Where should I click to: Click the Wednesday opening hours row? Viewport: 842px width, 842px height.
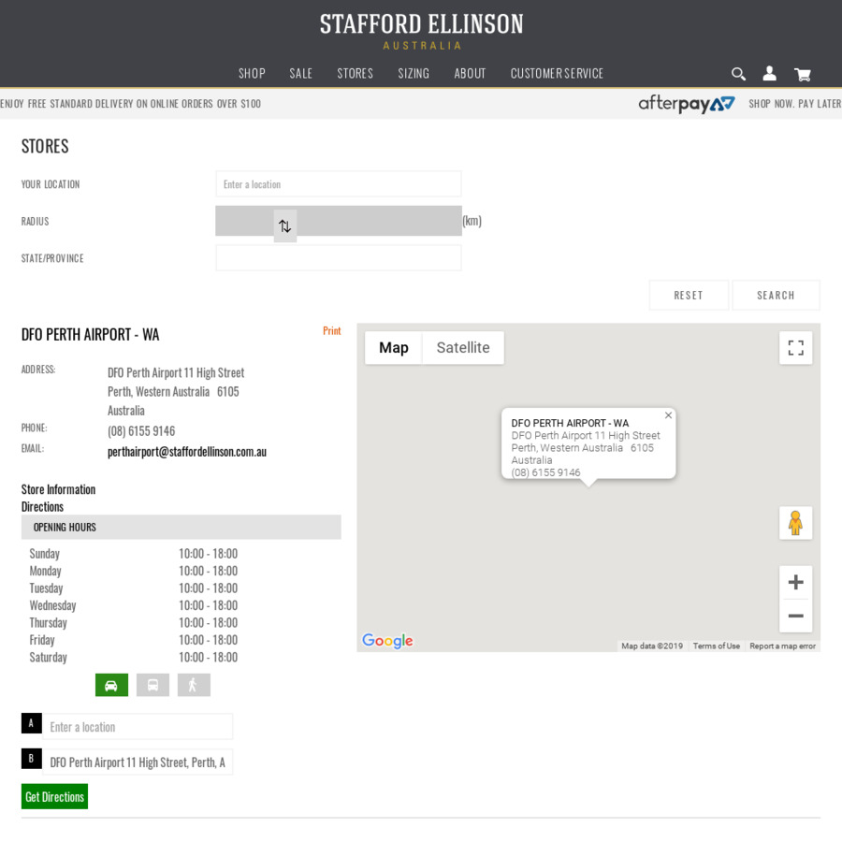point(134,605)
